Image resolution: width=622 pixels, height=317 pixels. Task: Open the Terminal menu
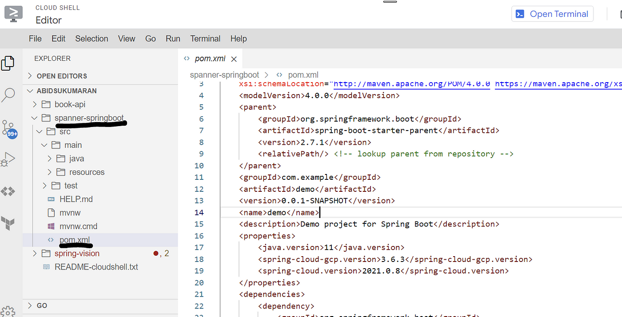tap(205, 39)
